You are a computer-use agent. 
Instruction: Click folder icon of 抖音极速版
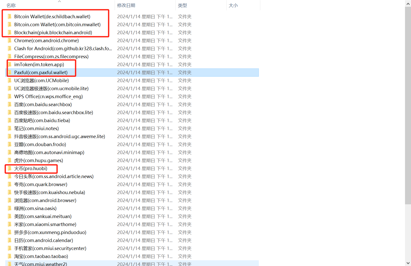[10, 136]
